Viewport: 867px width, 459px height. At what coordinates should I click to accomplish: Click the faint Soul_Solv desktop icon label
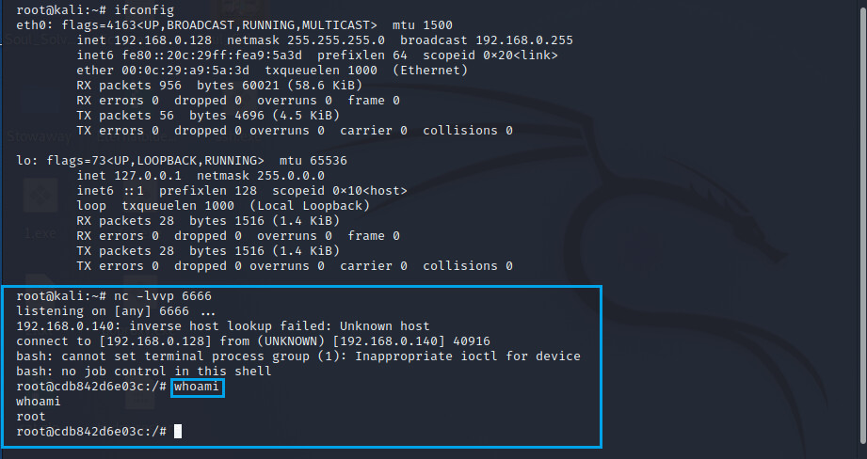[x=36, y=40]
